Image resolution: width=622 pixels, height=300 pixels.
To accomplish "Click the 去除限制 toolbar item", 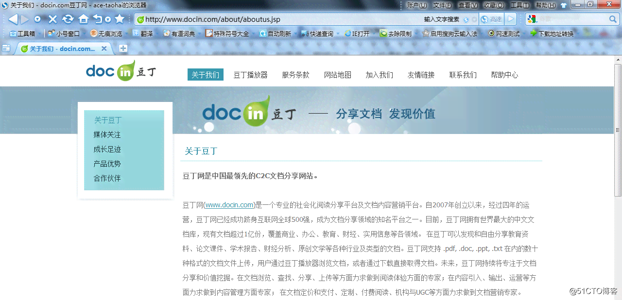I will click(x=396, y=33).
